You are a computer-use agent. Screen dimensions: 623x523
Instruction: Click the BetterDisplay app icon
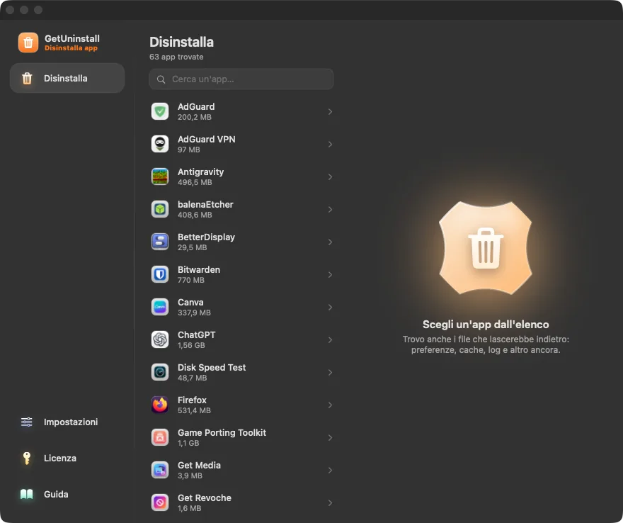coord(160,242)
